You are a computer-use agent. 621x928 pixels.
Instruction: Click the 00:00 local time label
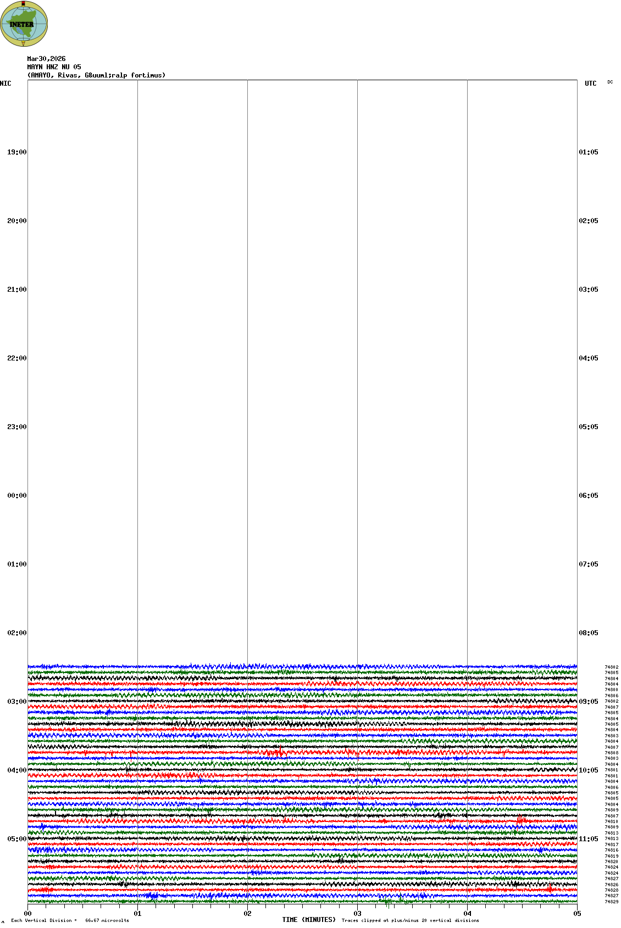click(x=16, y=496)
